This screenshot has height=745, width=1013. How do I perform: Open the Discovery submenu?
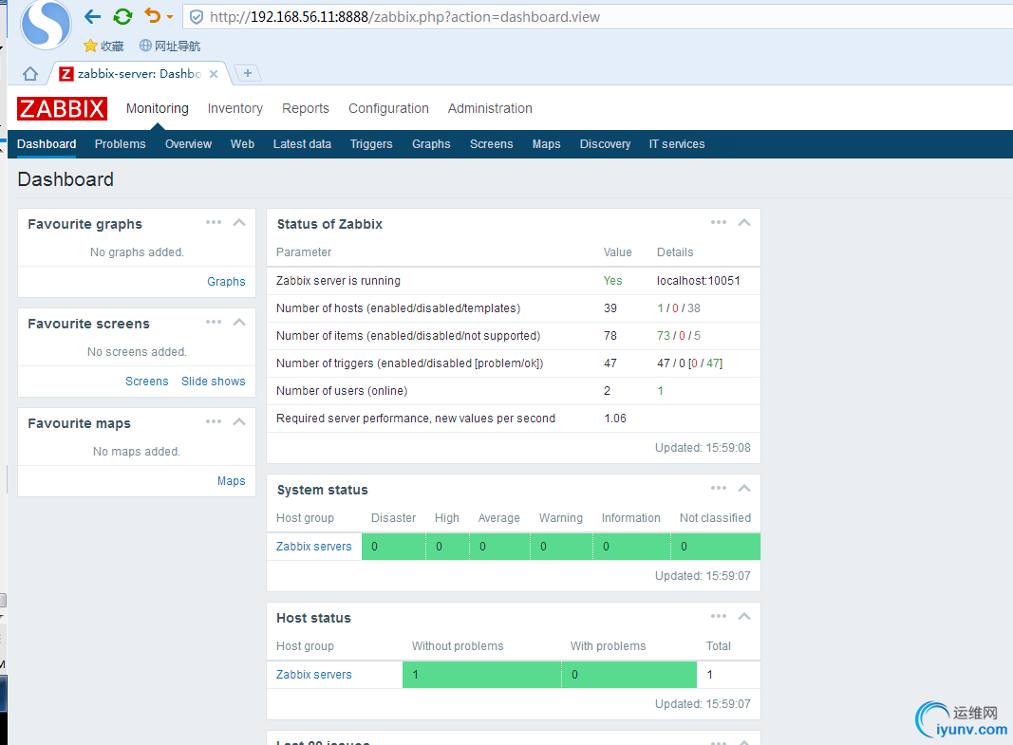click(x=605, y=144)
